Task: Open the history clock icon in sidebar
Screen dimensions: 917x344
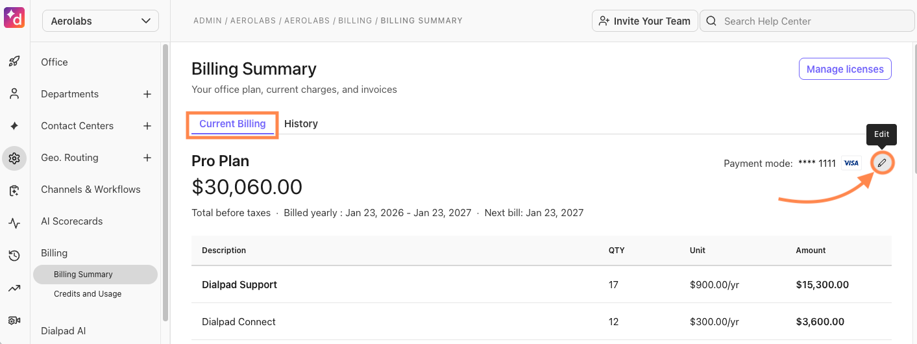Action: pos(14,256)
